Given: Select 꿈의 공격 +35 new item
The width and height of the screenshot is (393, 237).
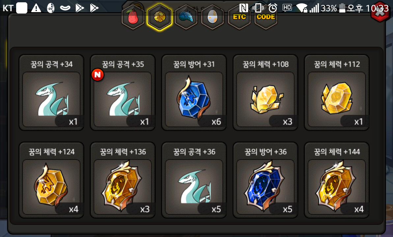Looking at the screenshot, I should pos(123,93).
